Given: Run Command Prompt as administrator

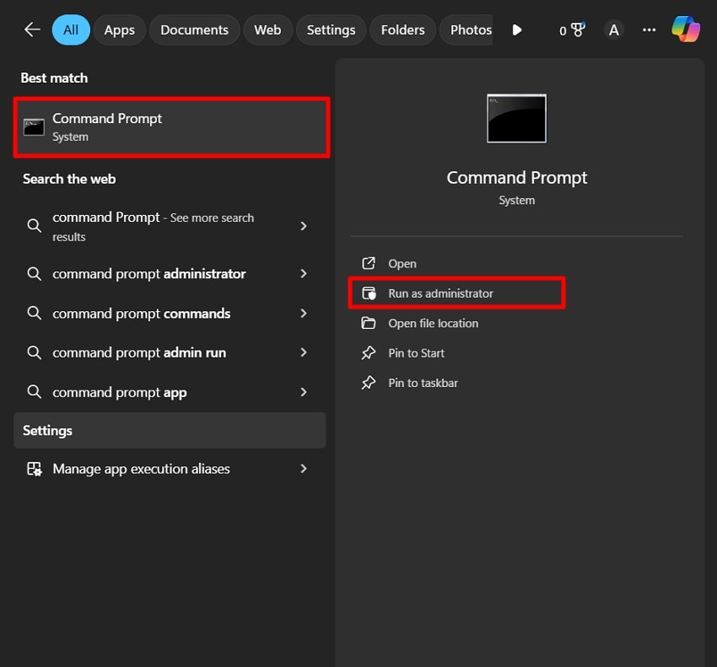Looking at the screenshot, I should point(440,293).
